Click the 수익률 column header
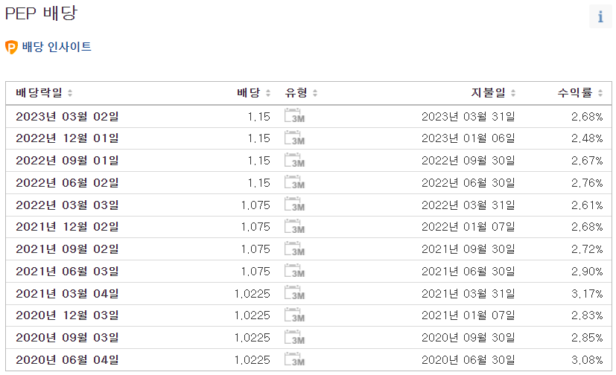Viewport: 616px width, 375px height. coord(575,92)
